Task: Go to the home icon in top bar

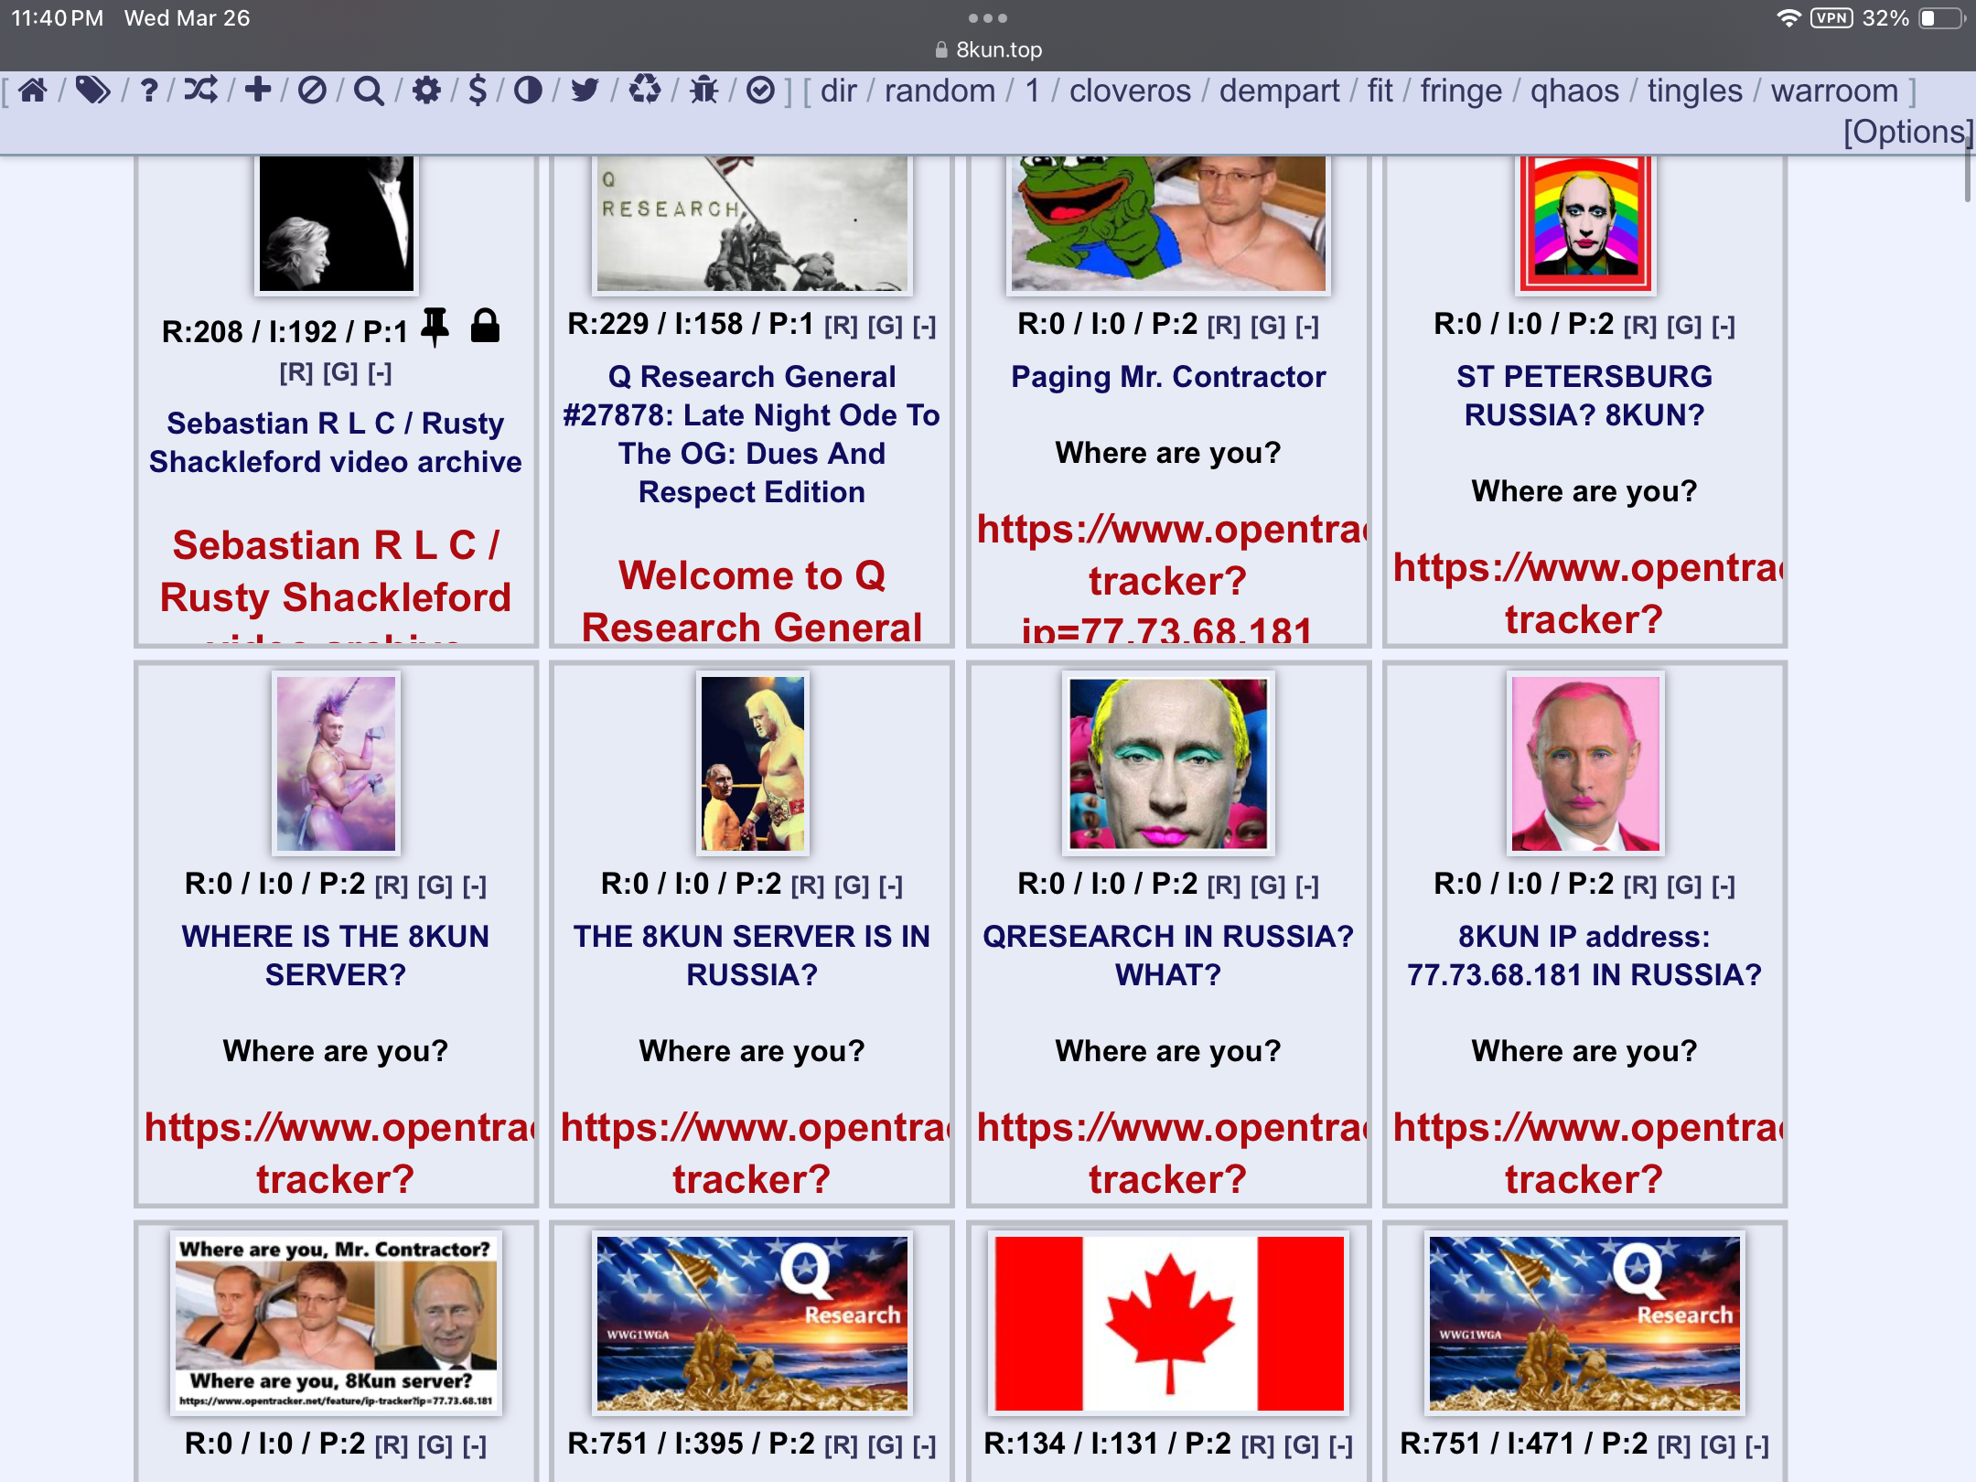Action: (33, 91)
